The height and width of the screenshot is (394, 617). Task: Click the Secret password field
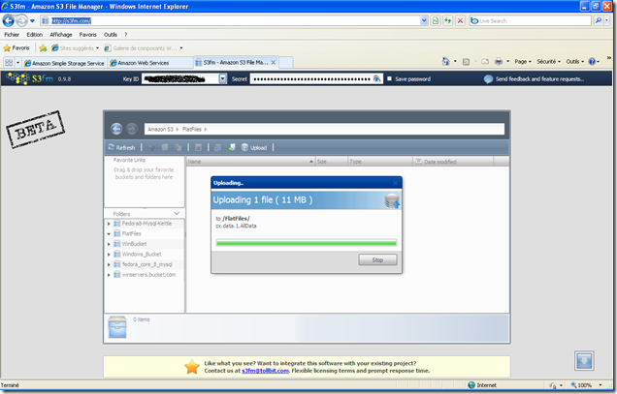click(316, 78)
